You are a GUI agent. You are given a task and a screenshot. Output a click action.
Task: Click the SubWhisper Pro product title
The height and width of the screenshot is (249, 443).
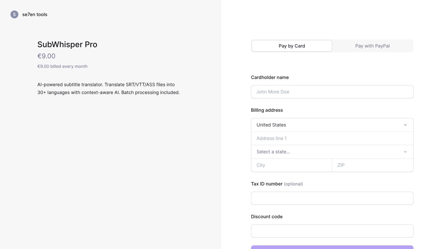(x=67, y=44)
